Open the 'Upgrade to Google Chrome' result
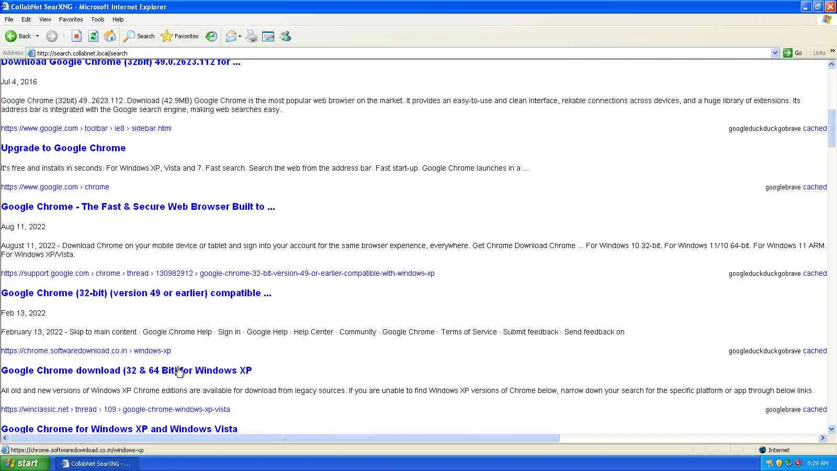Screen dimensions: 837x471 63,148
